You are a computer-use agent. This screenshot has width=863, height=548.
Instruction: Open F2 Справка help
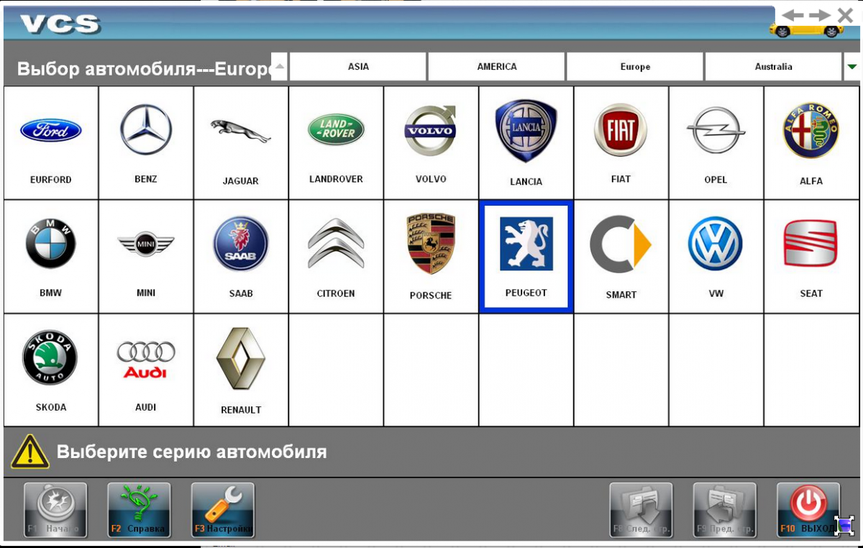(x=139, y=511)
